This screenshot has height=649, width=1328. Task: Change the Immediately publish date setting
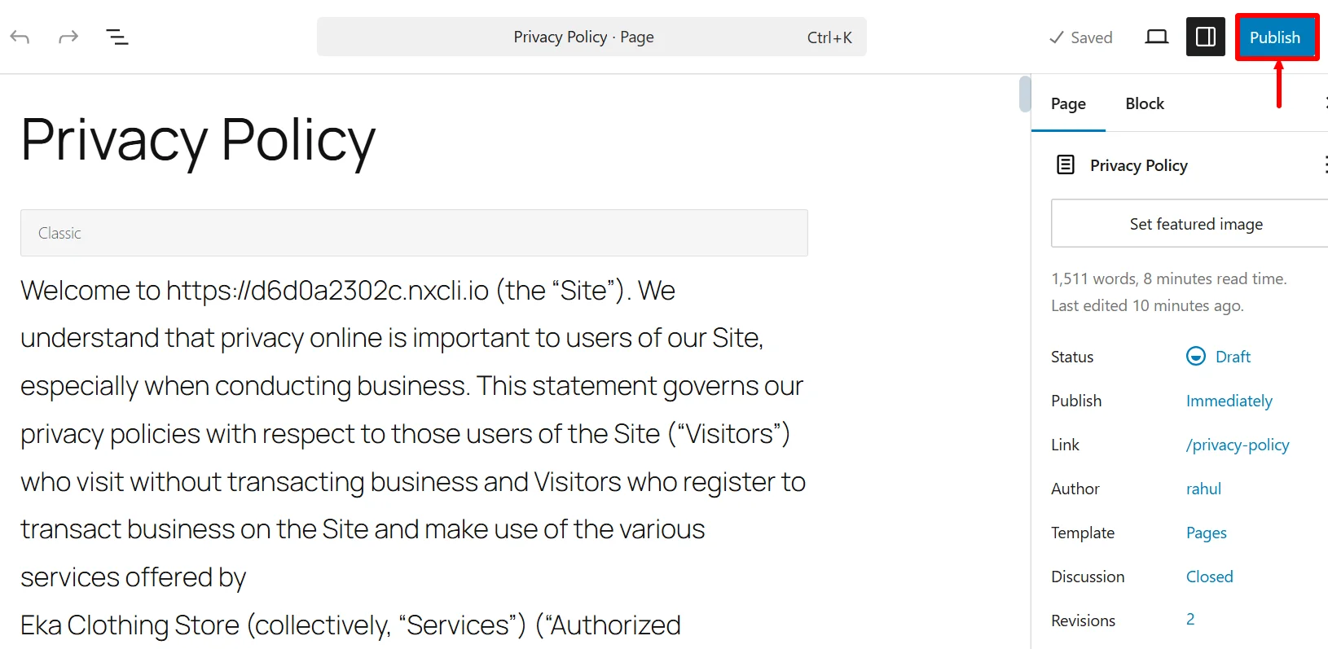click(x=1229, y=401)
